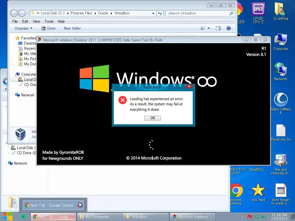
Task: Switch to Microsoft Windows emulator taskbar button
Action: click(x=193, y=217)
